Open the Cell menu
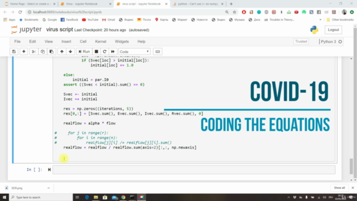 tap(83, 41)
